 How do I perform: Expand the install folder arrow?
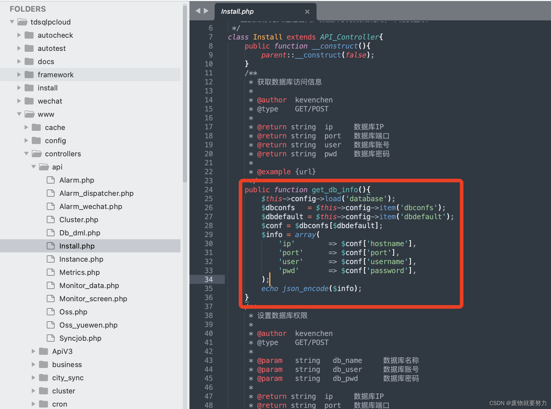(x=19, y=88)
